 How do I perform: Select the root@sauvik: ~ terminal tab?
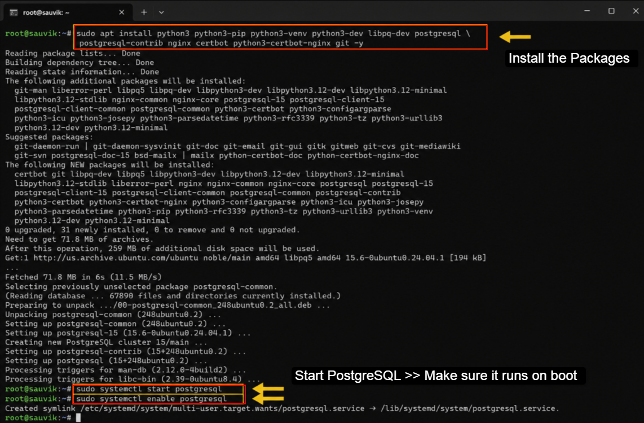[68, 12]
